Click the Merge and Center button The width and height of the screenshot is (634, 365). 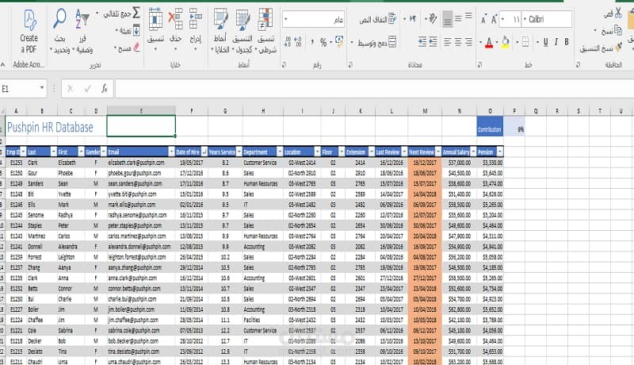(x=376, y=42)
